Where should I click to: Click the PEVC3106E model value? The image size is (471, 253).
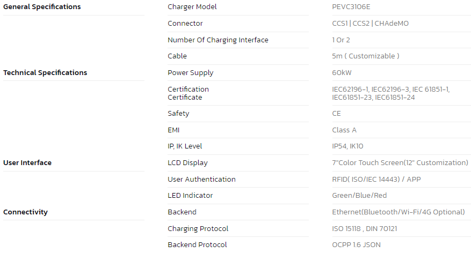click(x=351, y=6)
